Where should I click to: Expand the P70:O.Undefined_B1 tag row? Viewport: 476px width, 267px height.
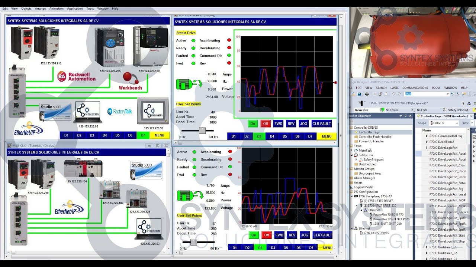[x=427, y=247]
